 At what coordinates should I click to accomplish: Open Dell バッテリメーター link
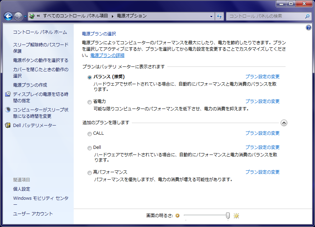pyautogui.click(x=35, y=126)
